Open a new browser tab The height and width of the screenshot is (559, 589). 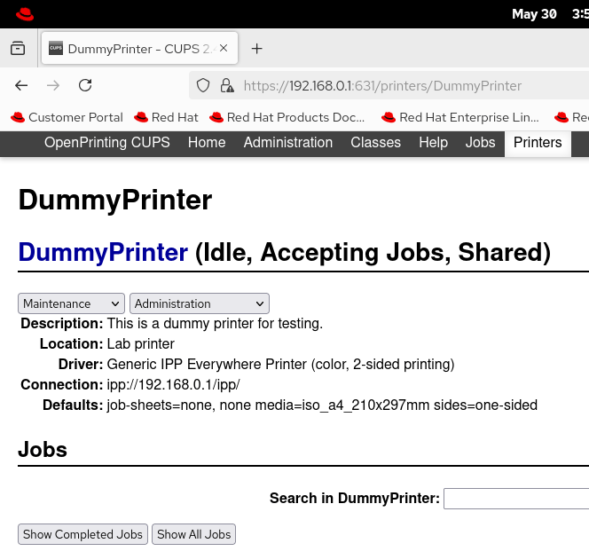click(257, 49)
